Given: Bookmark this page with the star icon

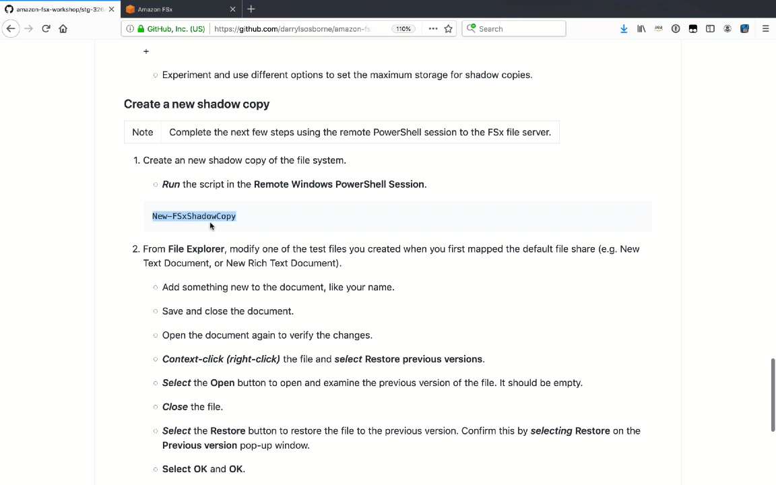Looking at the screenshot, I should (x=449, y=29).
